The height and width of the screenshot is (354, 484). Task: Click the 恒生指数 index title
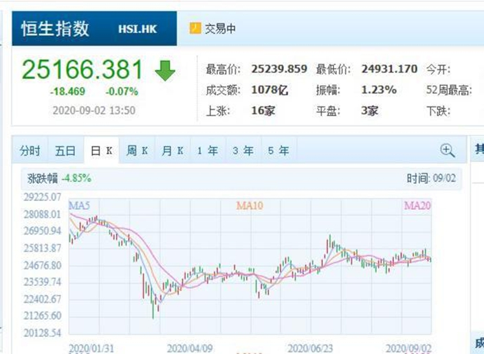(x=55, y=29)
